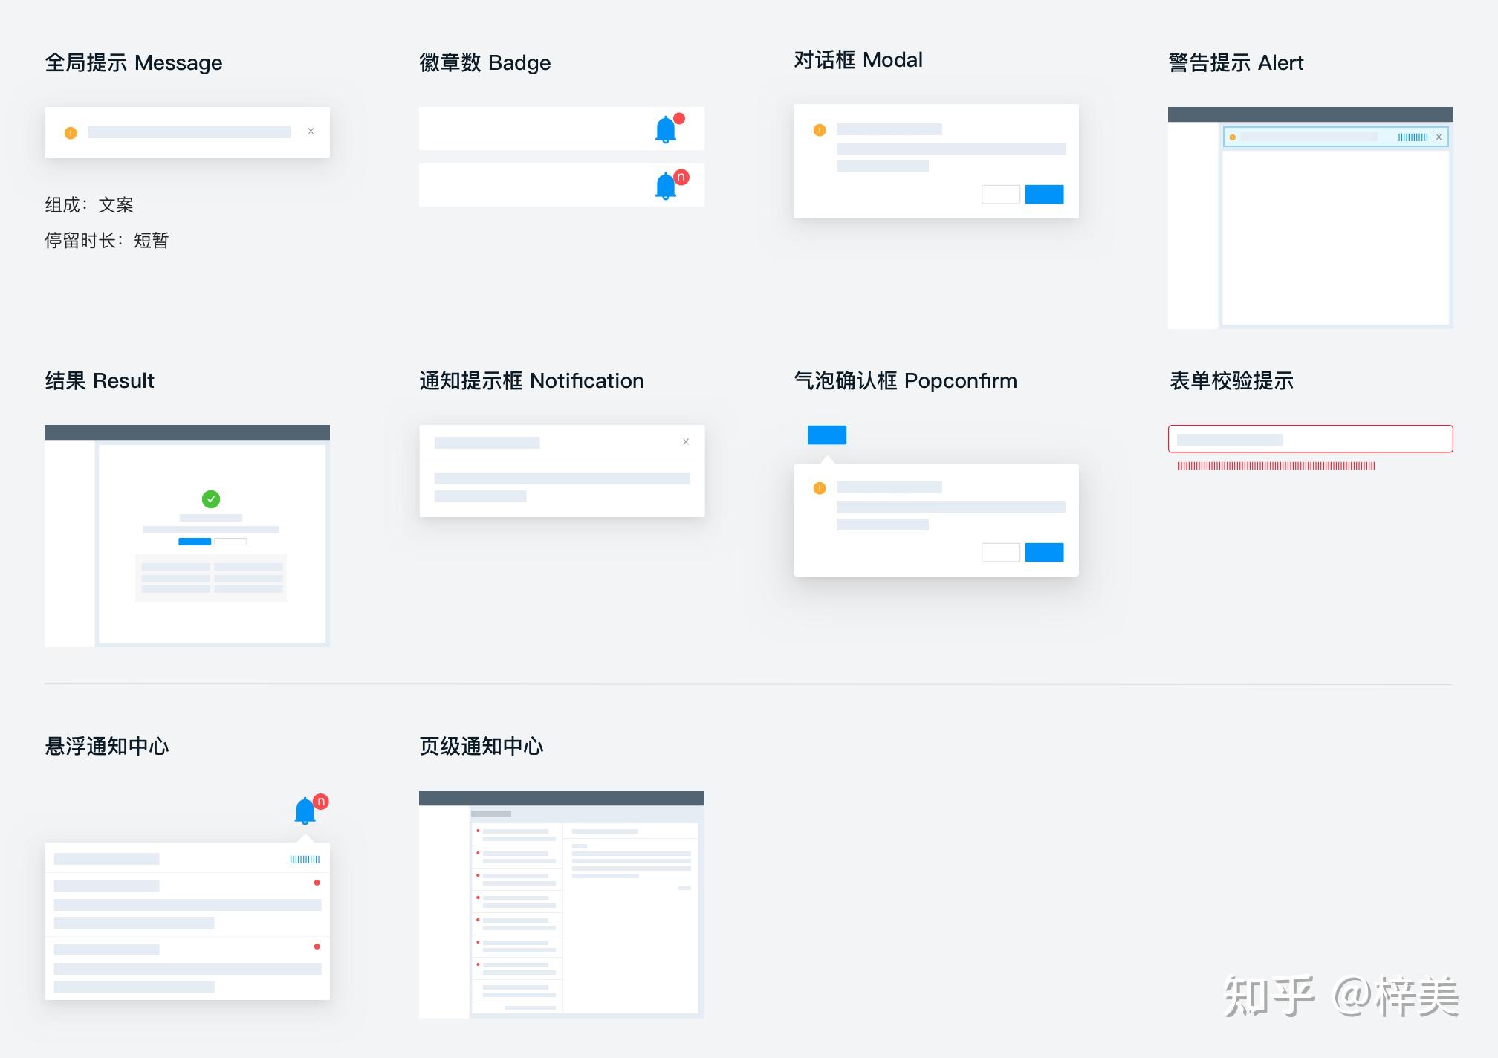This screenshot has height=1058, width=1498.
Task: Click the white cancel button in the Popconfirm bubble
Action: [x=1000, y=552]
